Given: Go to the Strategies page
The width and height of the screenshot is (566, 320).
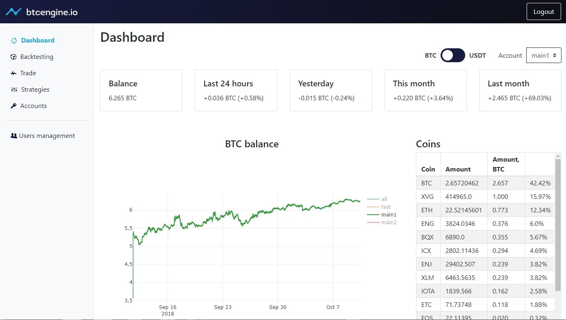Looking at the screenshot, I should coord(35,90).
